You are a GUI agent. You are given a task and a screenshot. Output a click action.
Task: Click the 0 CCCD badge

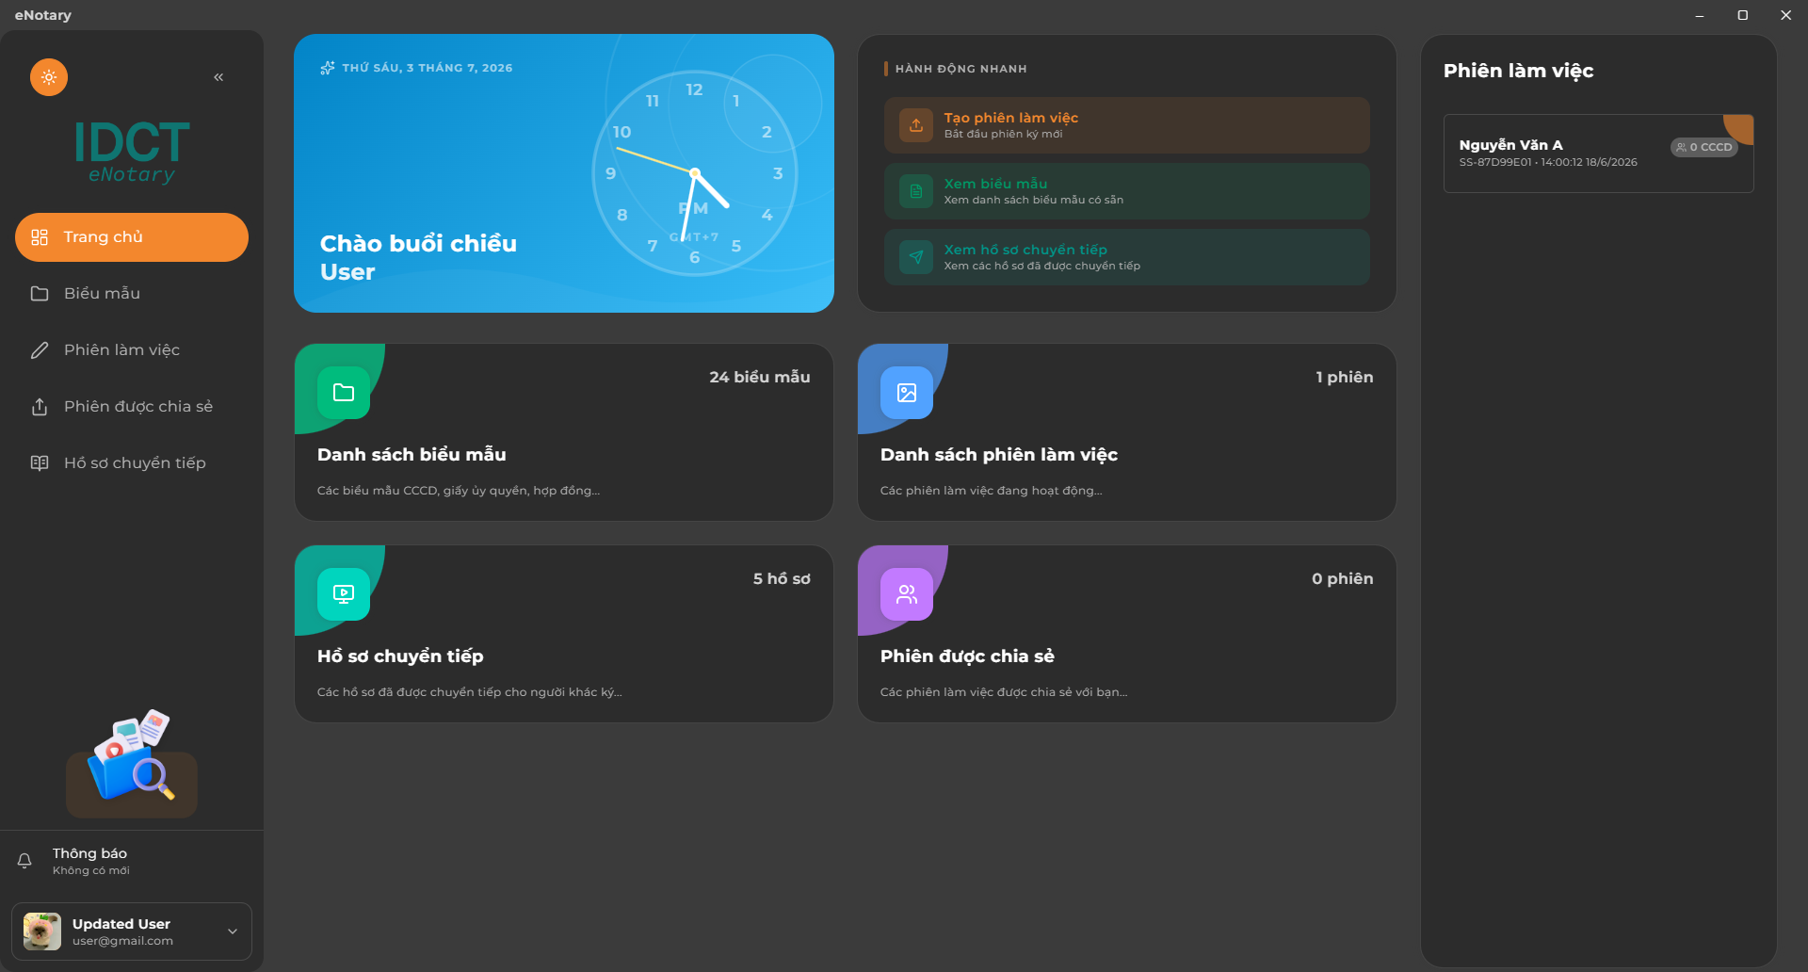pos(1704,147)
